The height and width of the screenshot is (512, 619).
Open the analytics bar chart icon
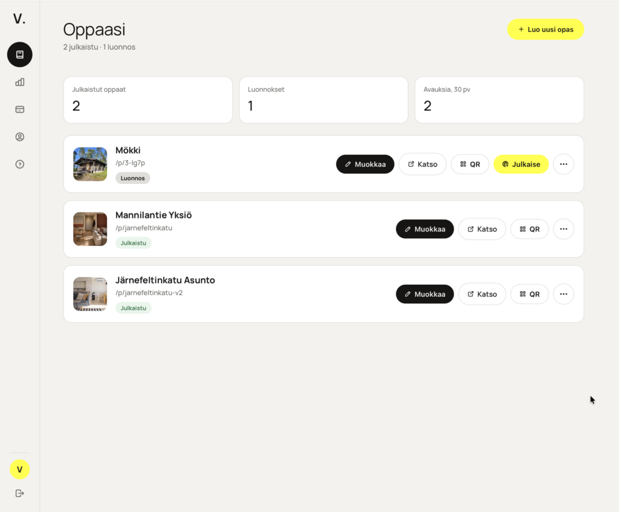(x=20, y=82)
